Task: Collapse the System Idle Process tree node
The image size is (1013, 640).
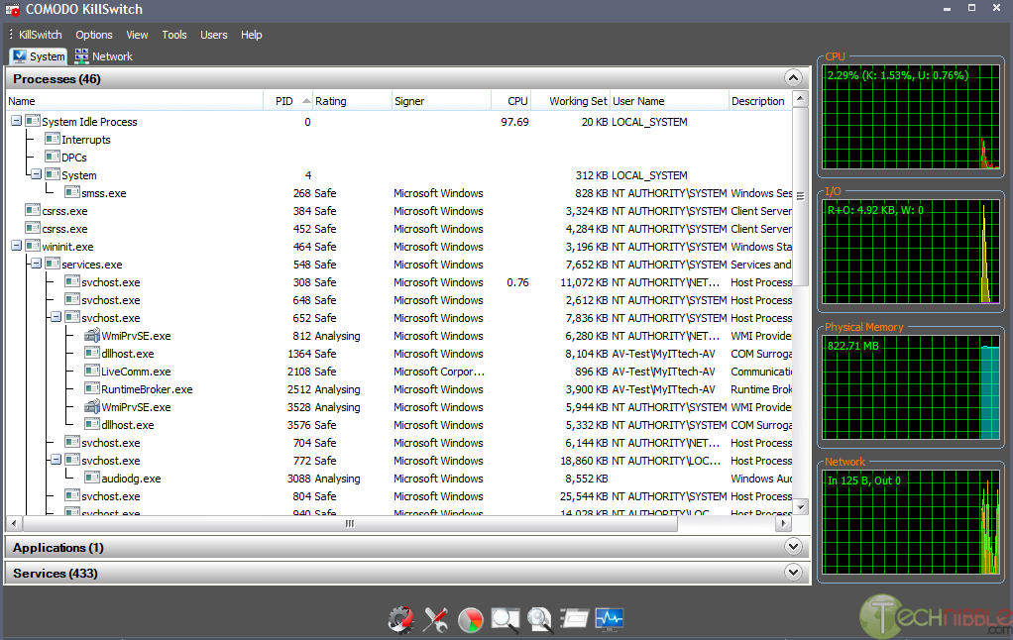Action: [x=16, y=122]
